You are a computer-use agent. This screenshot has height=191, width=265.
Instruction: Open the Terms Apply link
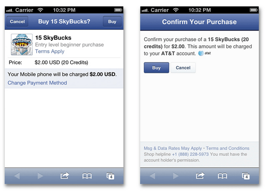50,52
